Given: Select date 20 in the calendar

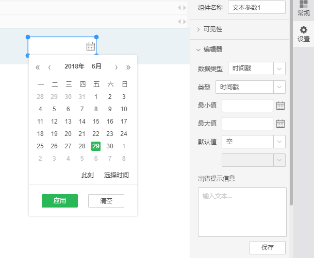Looking at the screenshot, I should (x=68, y=134).
